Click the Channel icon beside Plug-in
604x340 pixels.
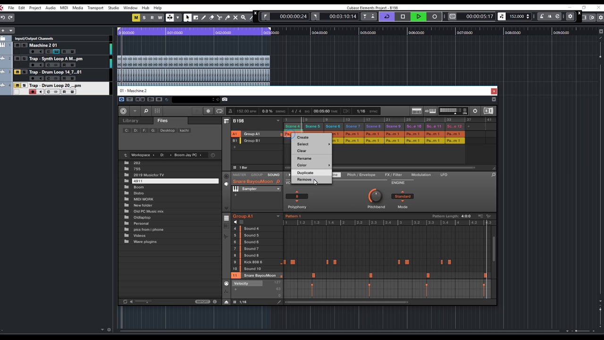pyautogui.click(x=226, y=176)
